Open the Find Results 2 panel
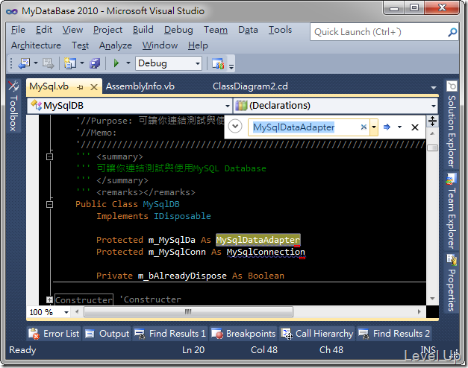The image size is (468, 368). point(394,334)
